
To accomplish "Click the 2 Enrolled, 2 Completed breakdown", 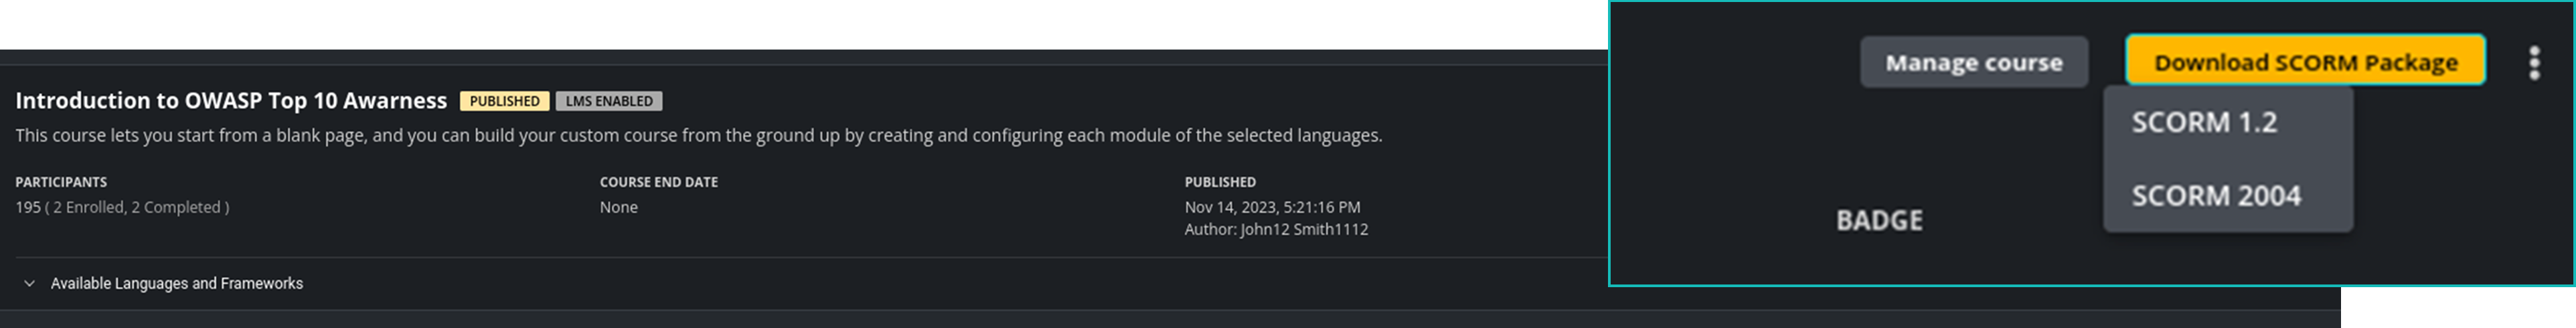I will point(138,207).
